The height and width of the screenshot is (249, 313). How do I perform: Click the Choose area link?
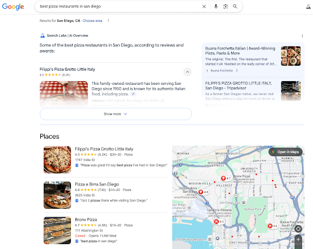pos(92,21)
